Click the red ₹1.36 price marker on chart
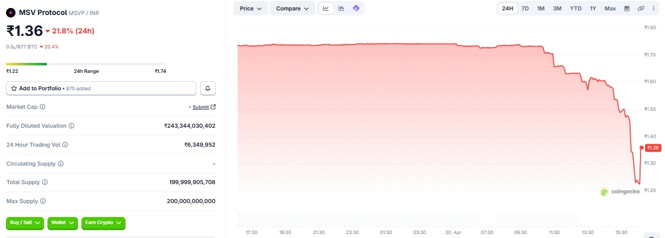Image resolution: width=665 pixels, height=238 pixels. coord(653,148)
